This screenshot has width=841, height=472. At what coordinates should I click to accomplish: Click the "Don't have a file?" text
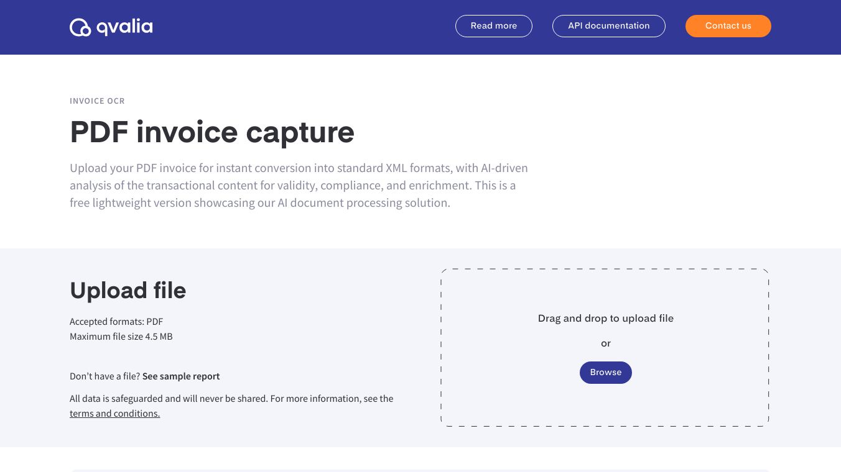[105, 376]
